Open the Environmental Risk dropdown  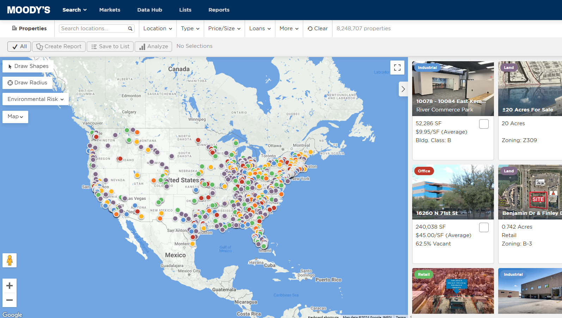point(36,99)
